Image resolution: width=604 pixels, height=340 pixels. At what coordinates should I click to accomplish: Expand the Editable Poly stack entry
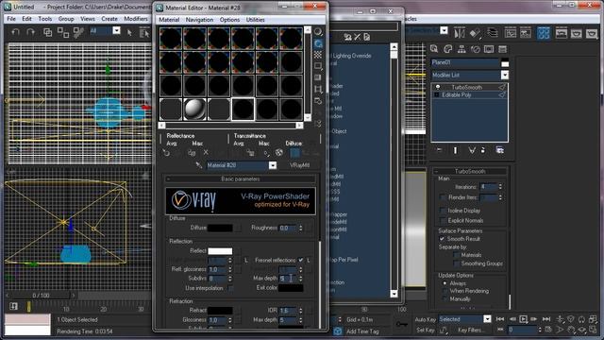436,94
